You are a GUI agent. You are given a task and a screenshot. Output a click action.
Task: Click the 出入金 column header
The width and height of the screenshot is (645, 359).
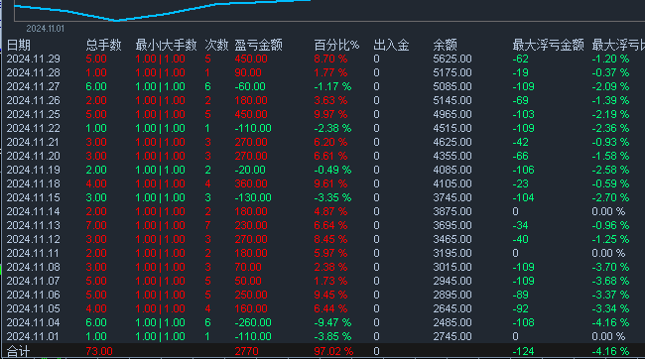pyautogui.click(x=391, y=46)
